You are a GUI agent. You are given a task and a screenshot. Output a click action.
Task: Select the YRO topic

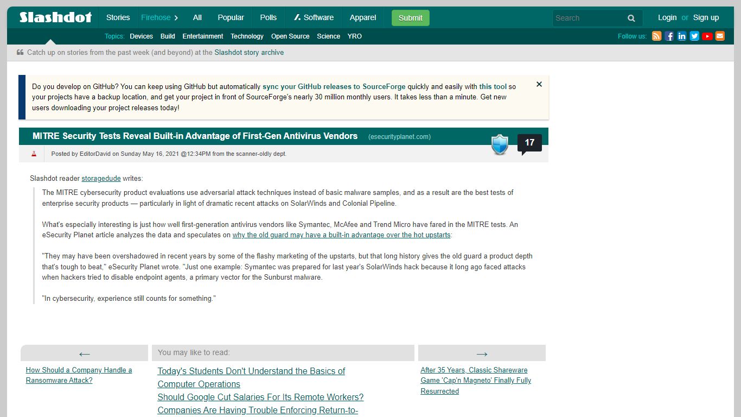pyautogui.click(x=355, y=36)
